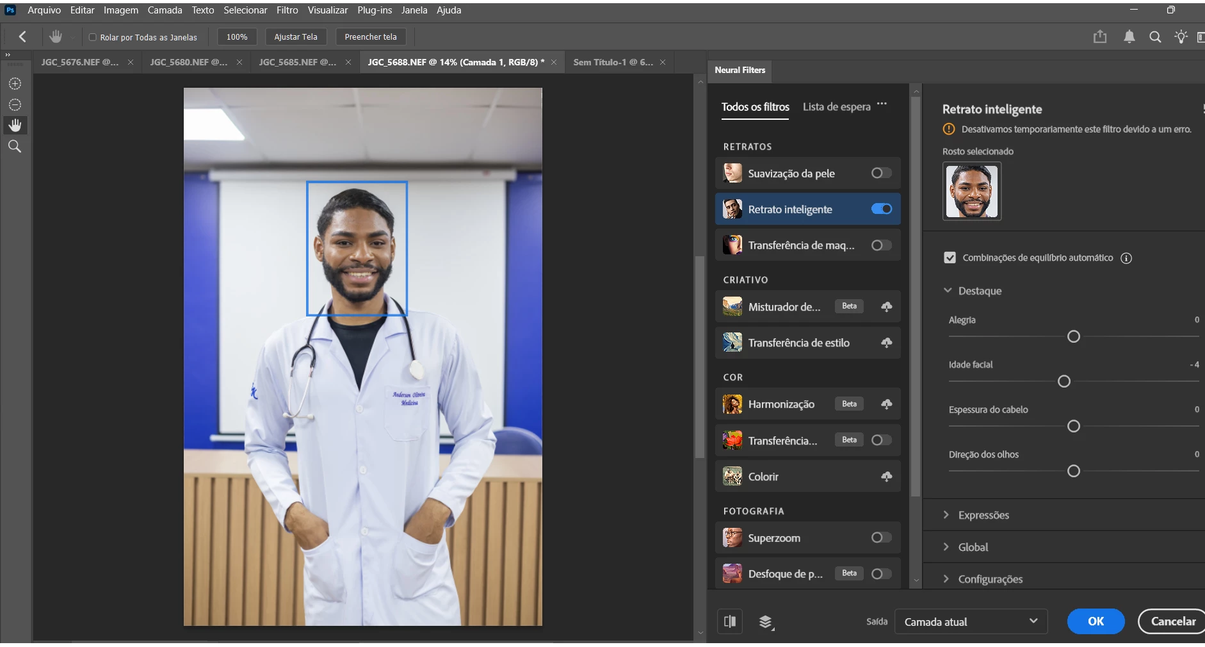Screen dimensions: 1205x647
Task: Open the Search icon
Action: point(1155,37)
